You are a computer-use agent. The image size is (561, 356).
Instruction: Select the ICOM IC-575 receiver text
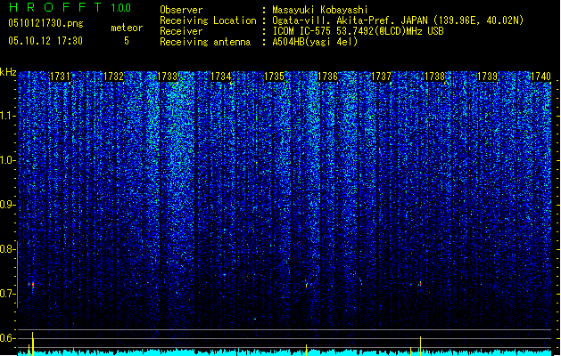click(x=358, y=31)
